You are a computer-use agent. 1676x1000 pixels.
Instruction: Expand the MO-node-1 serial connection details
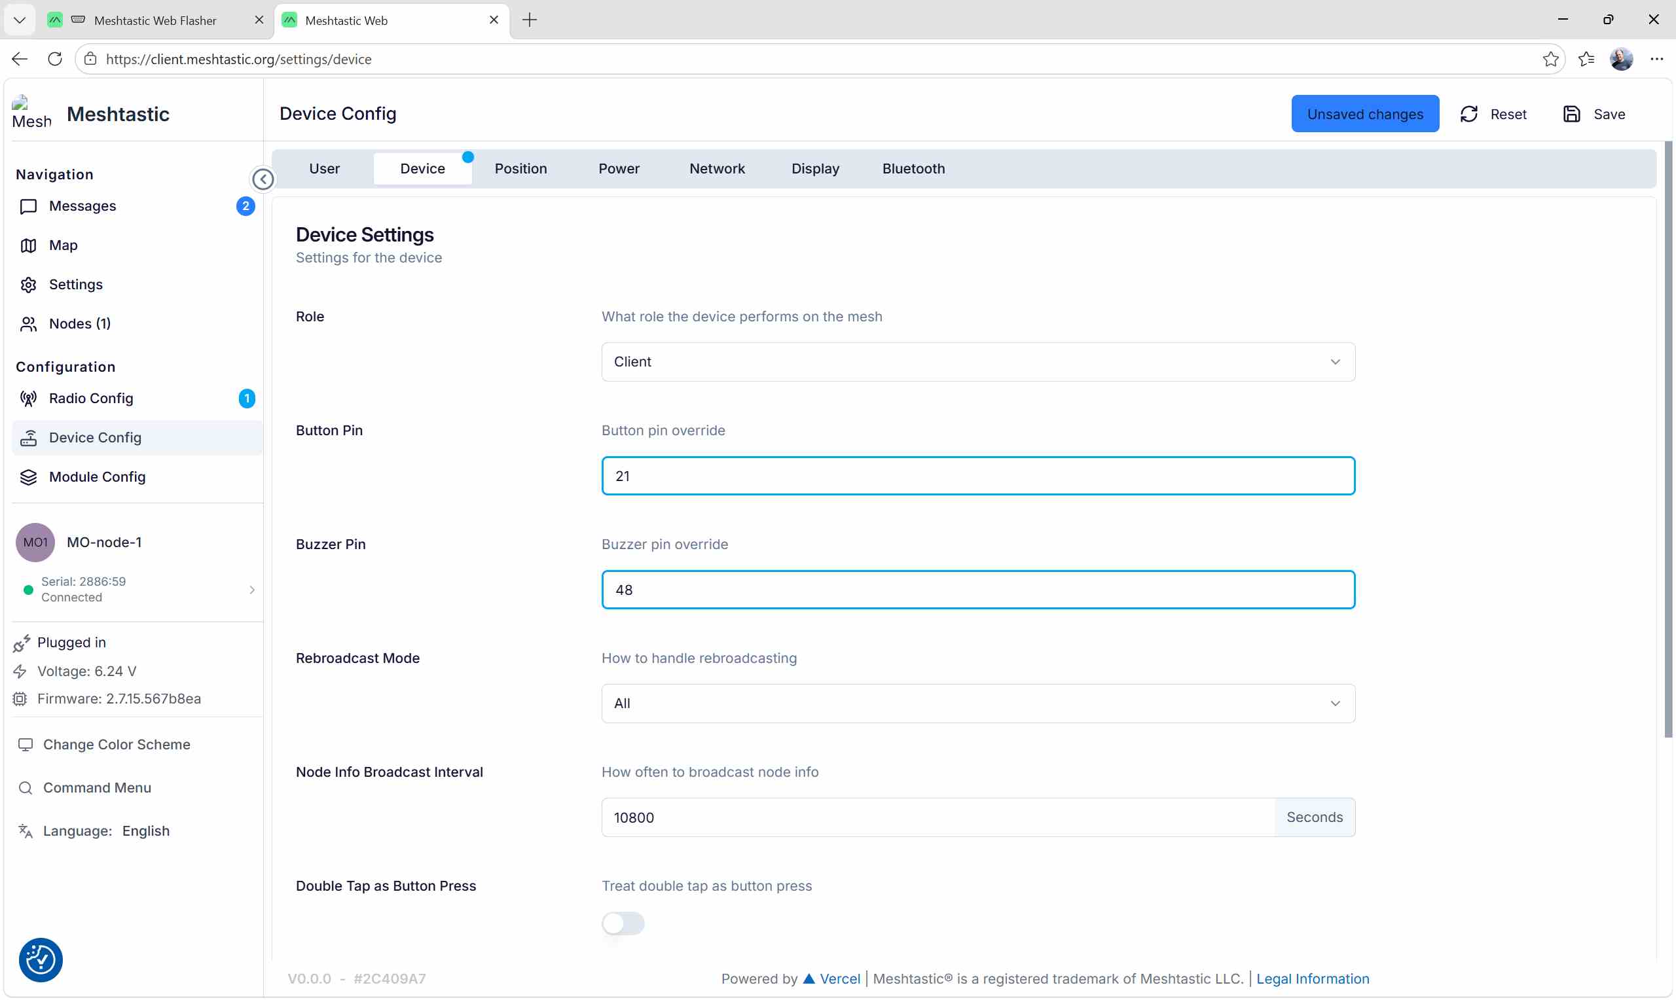(x=251, y=590)
